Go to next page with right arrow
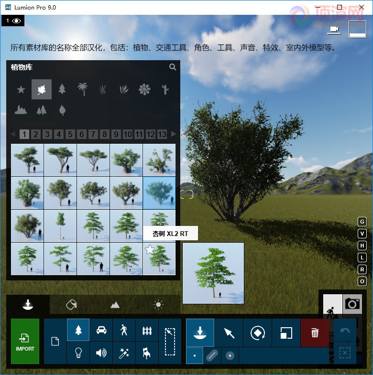The image size is (373, 375). point(174,134)
